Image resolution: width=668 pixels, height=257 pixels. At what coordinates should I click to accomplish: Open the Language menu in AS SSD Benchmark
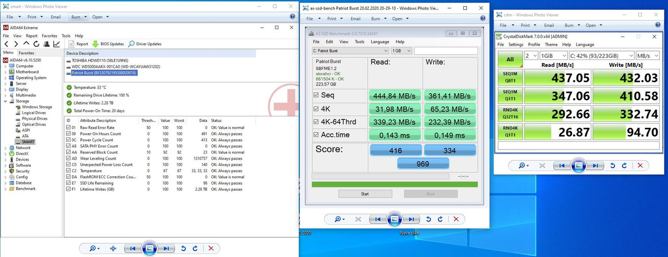tap(380, 42)
